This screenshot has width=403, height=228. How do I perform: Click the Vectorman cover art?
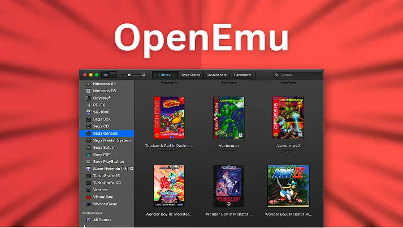coord(229,118)
